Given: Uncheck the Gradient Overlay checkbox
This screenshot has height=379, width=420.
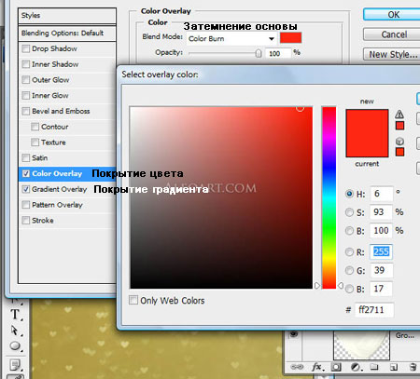Looking at the screenshot, I should (26, 189).
